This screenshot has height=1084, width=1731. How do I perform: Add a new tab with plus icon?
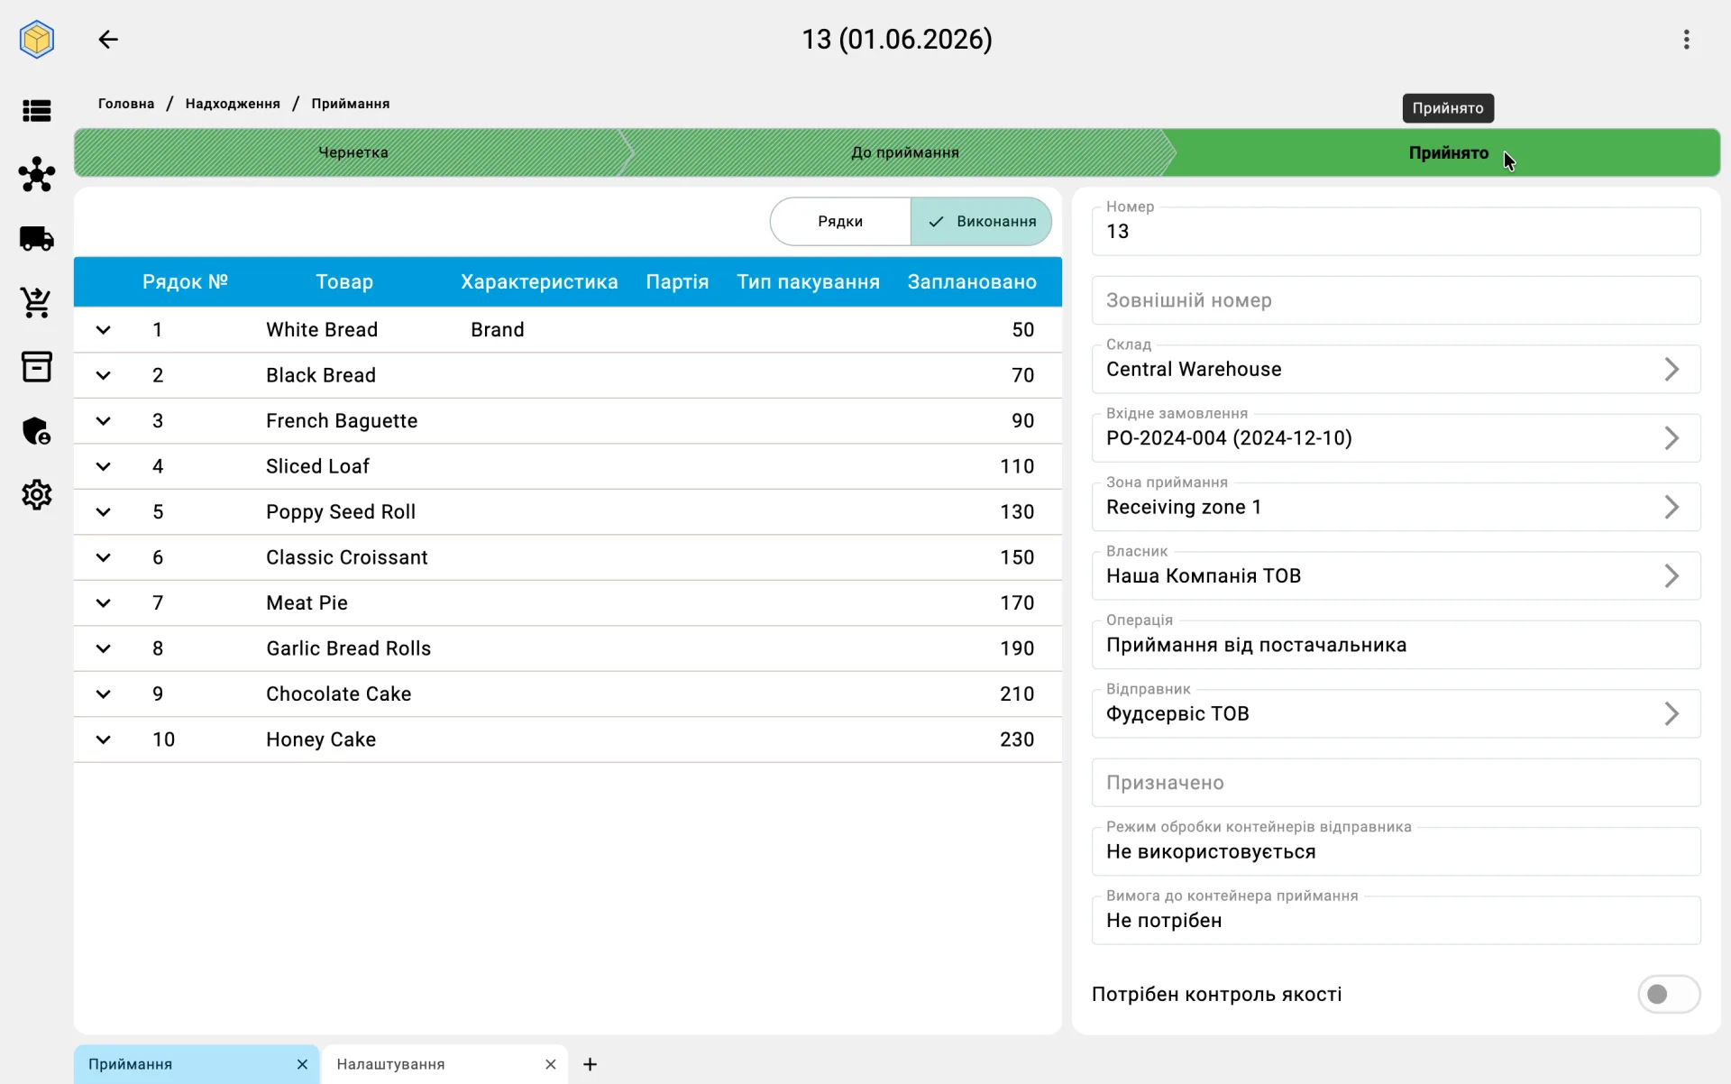pyautogui.click(x=590, y=1064)
